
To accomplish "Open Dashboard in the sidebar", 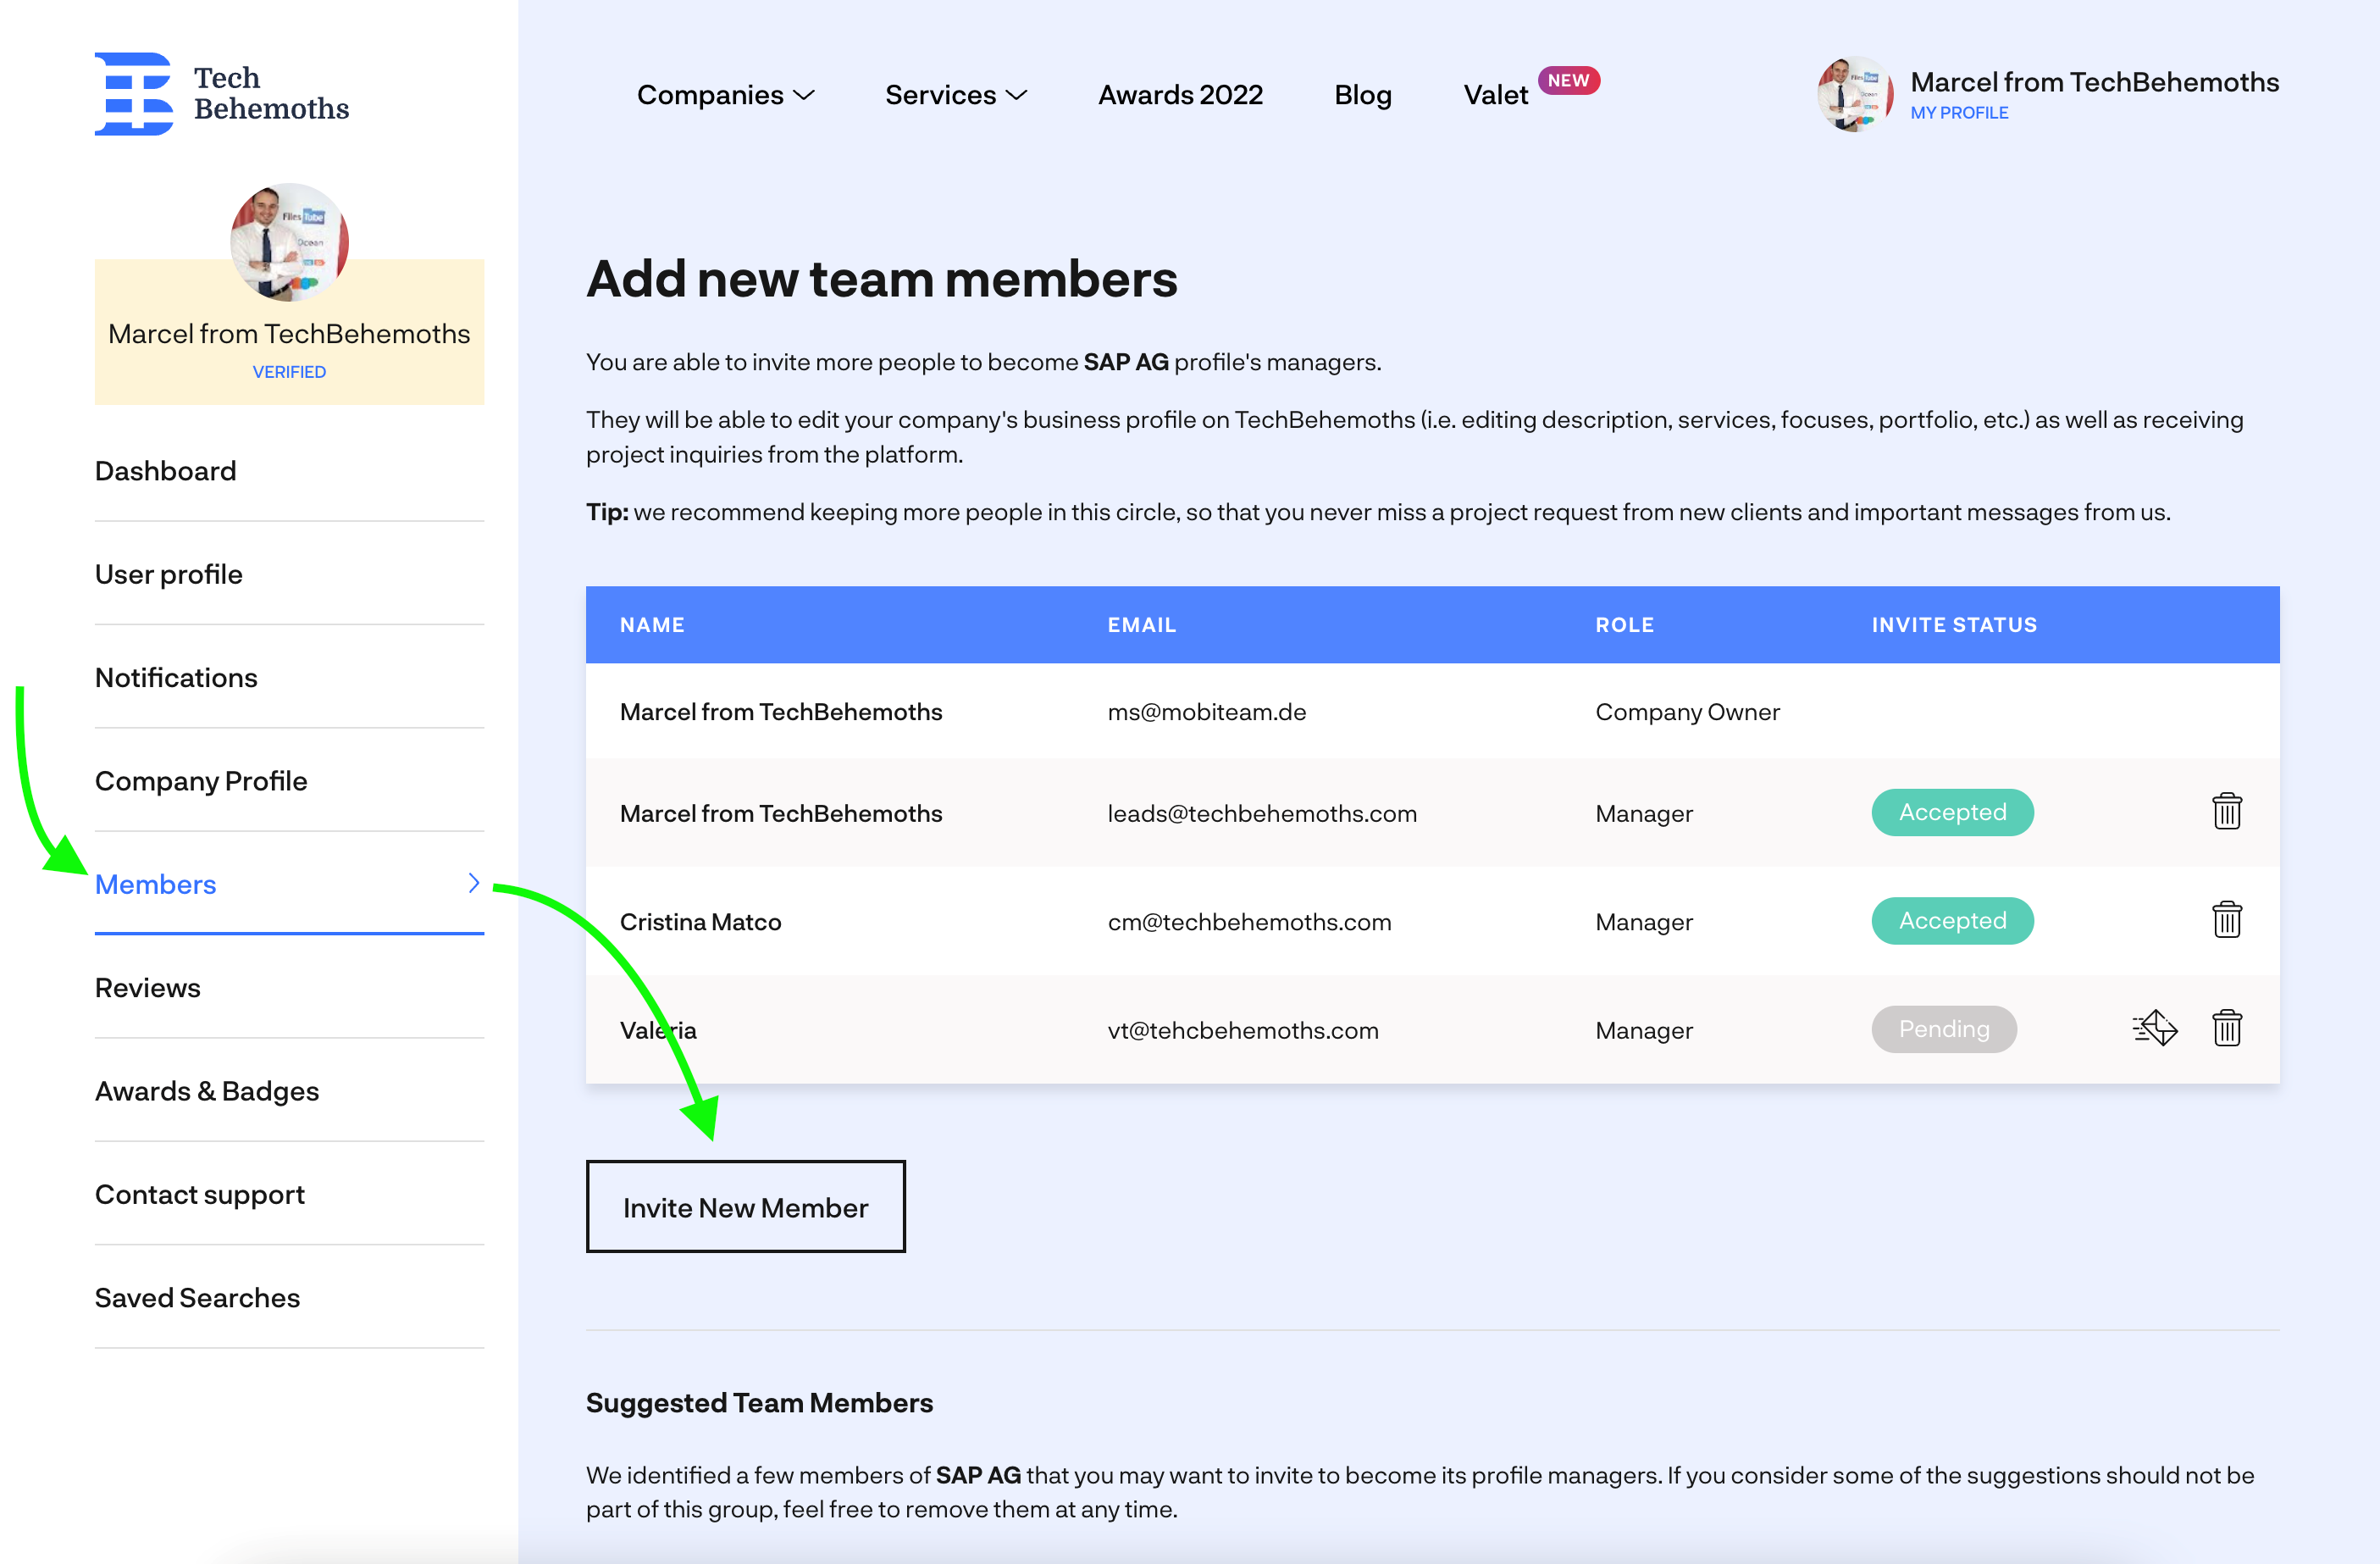I will 166,471.
